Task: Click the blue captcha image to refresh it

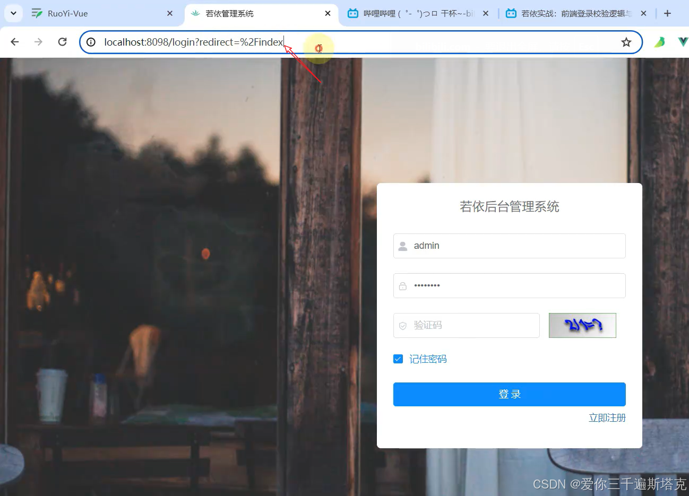Action: pos(582,325)
